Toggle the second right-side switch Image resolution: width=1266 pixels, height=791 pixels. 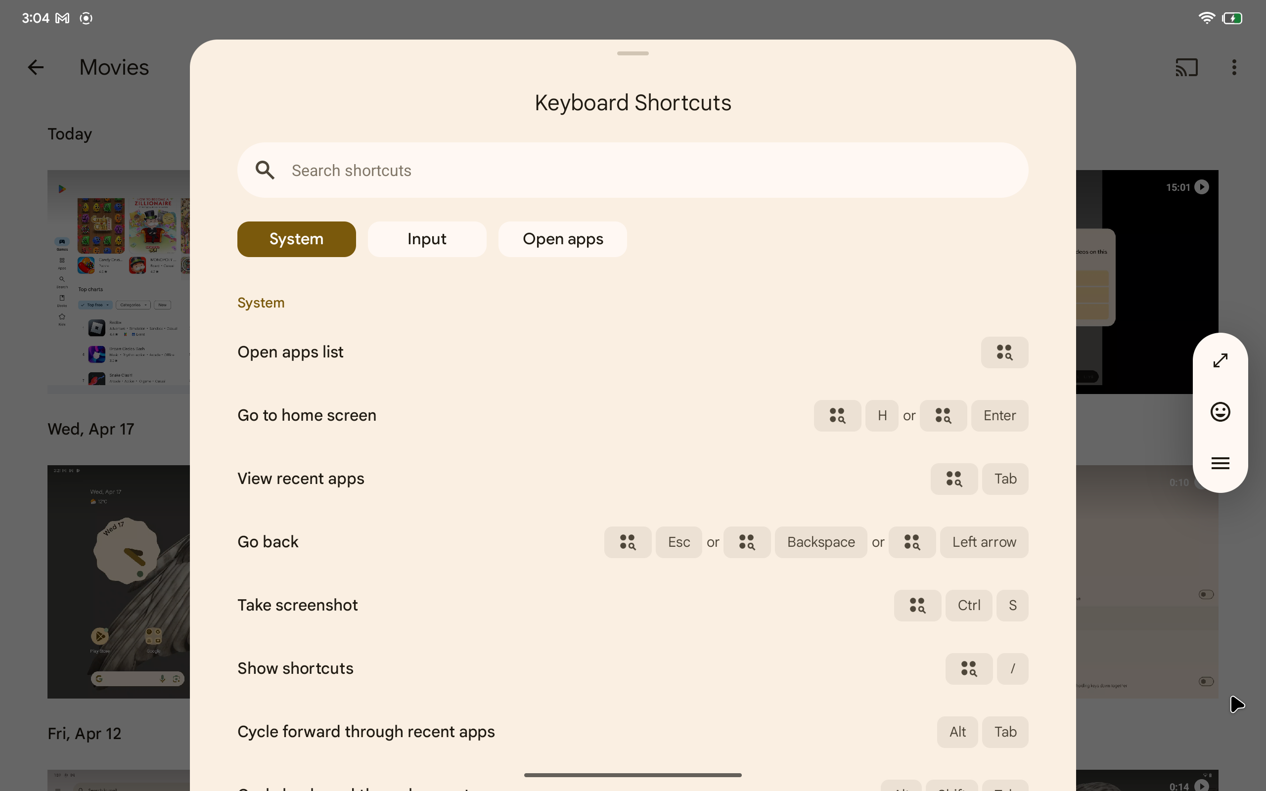click(1206, 682)
